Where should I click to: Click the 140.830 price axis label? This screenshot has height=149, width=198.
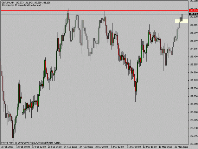(x=193, y=17)
